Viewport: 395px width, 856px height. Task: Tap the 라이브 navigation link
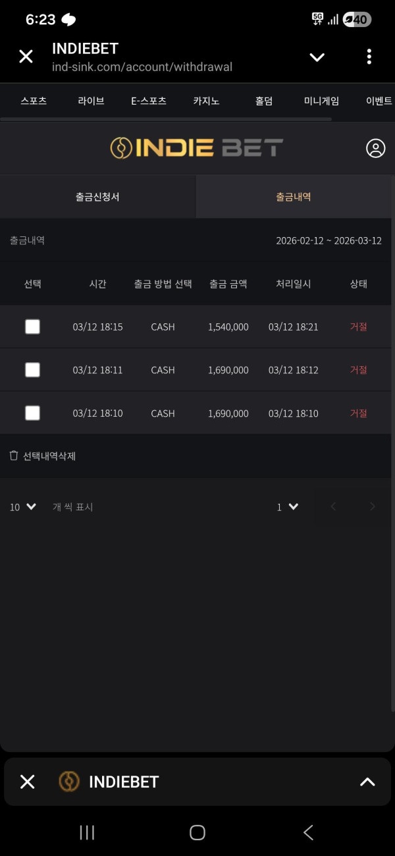tap(91, 101)
